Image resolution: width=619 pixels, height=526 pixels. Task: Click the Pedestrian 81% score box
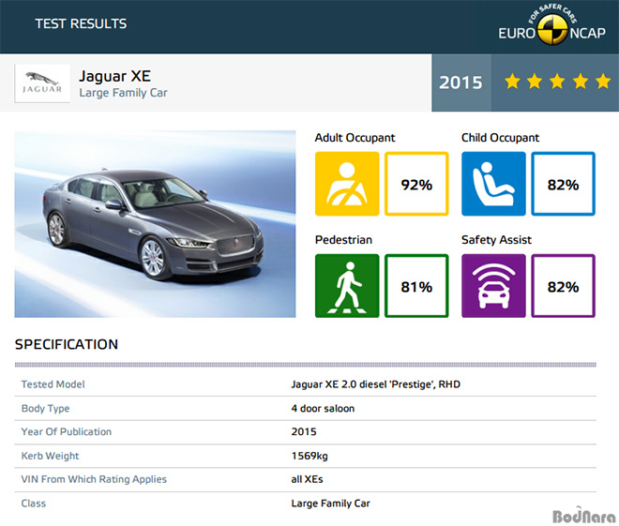tap(416, 286)
